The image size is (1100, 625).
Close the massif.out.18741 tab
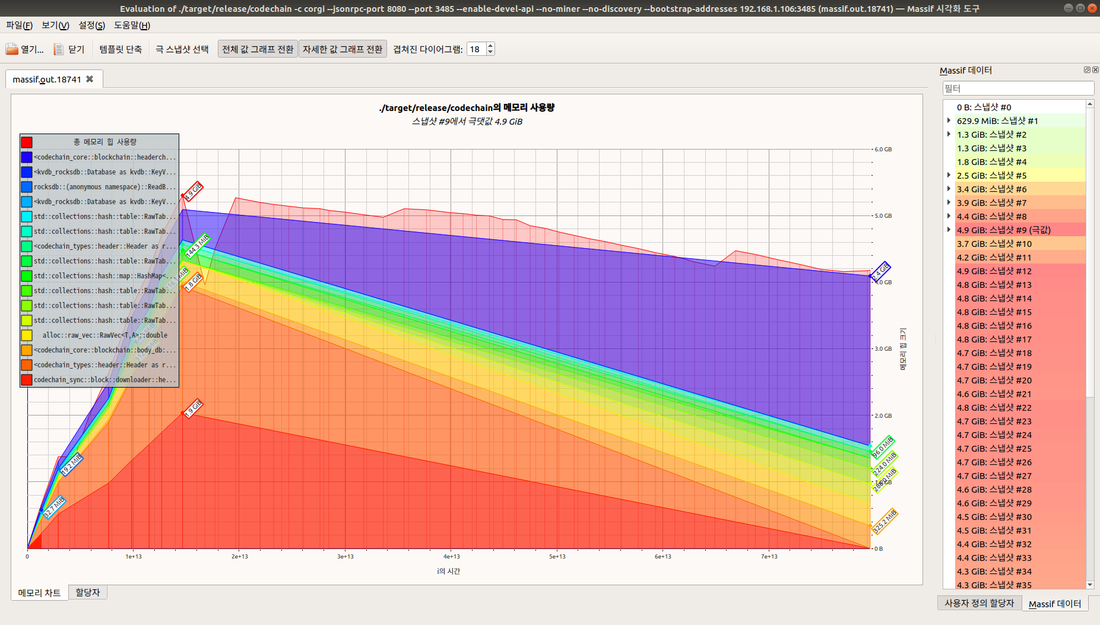[90, 79]
